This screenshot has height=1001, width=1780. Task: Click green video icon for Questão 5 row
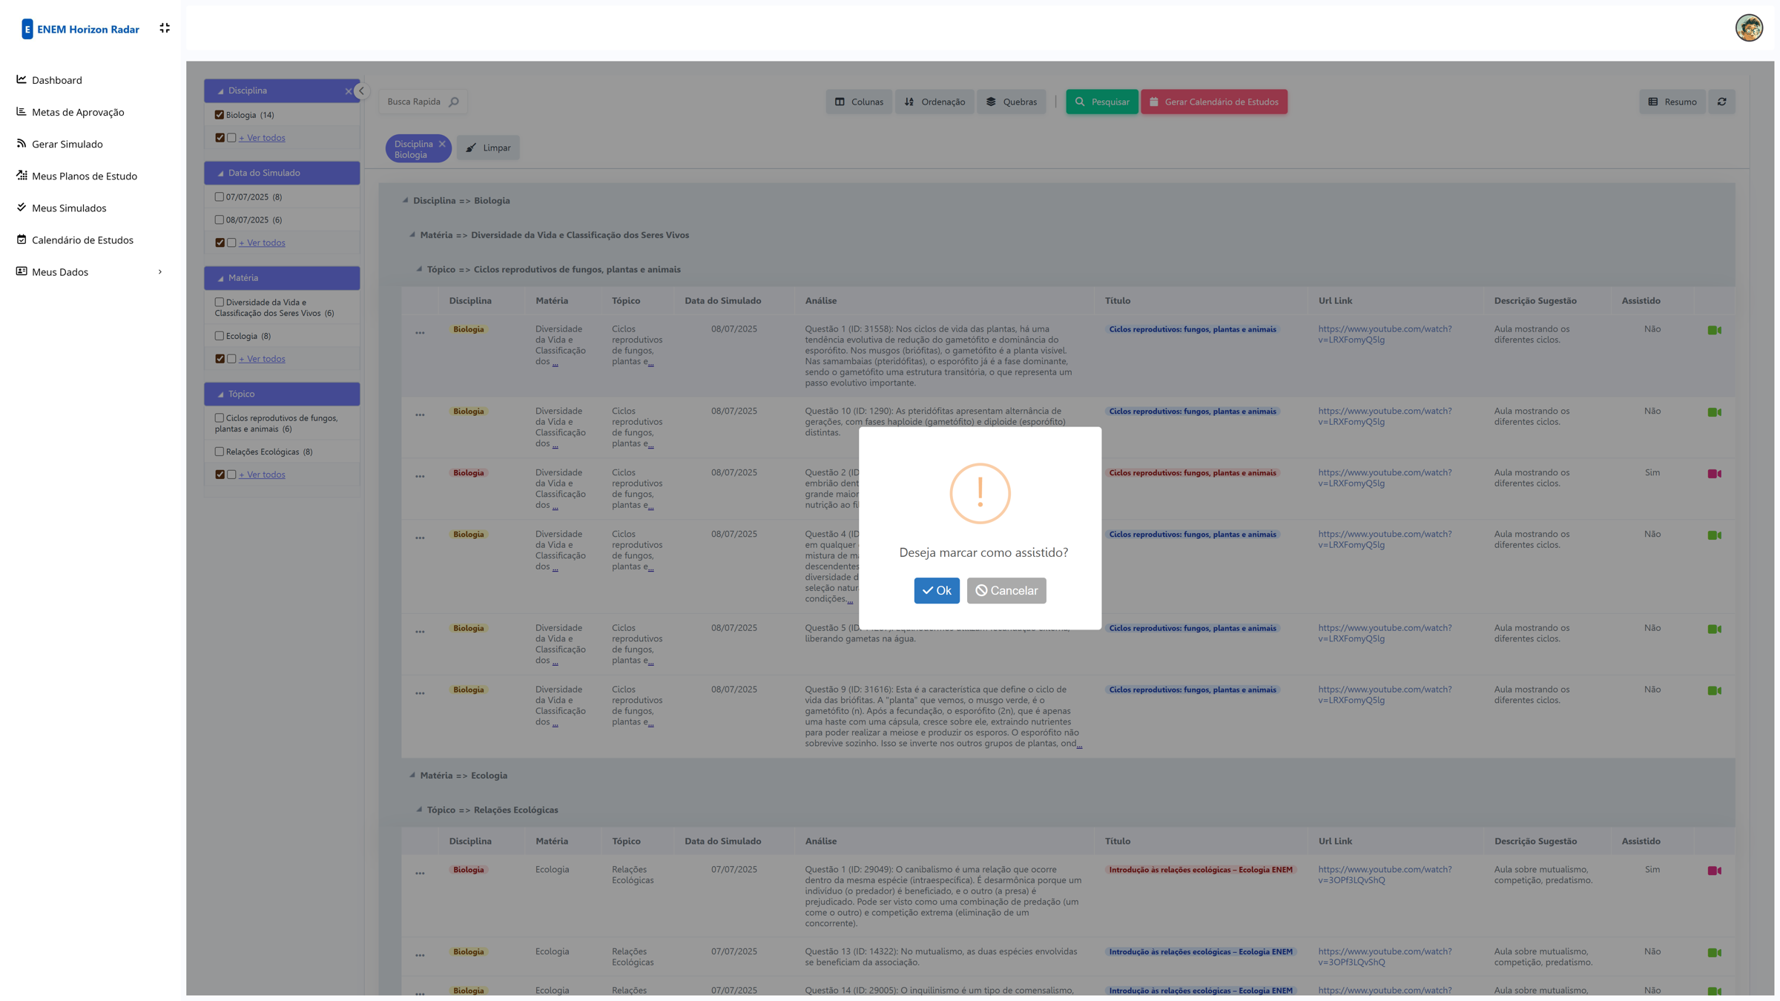pyautogui.click(x=1715, y=629)
